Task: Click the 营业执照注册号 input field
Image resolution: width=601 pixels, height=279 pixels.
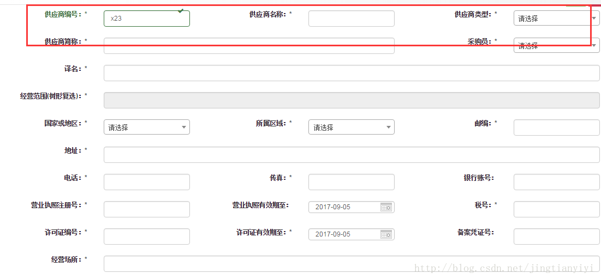Action: click(x=147, y=209)
